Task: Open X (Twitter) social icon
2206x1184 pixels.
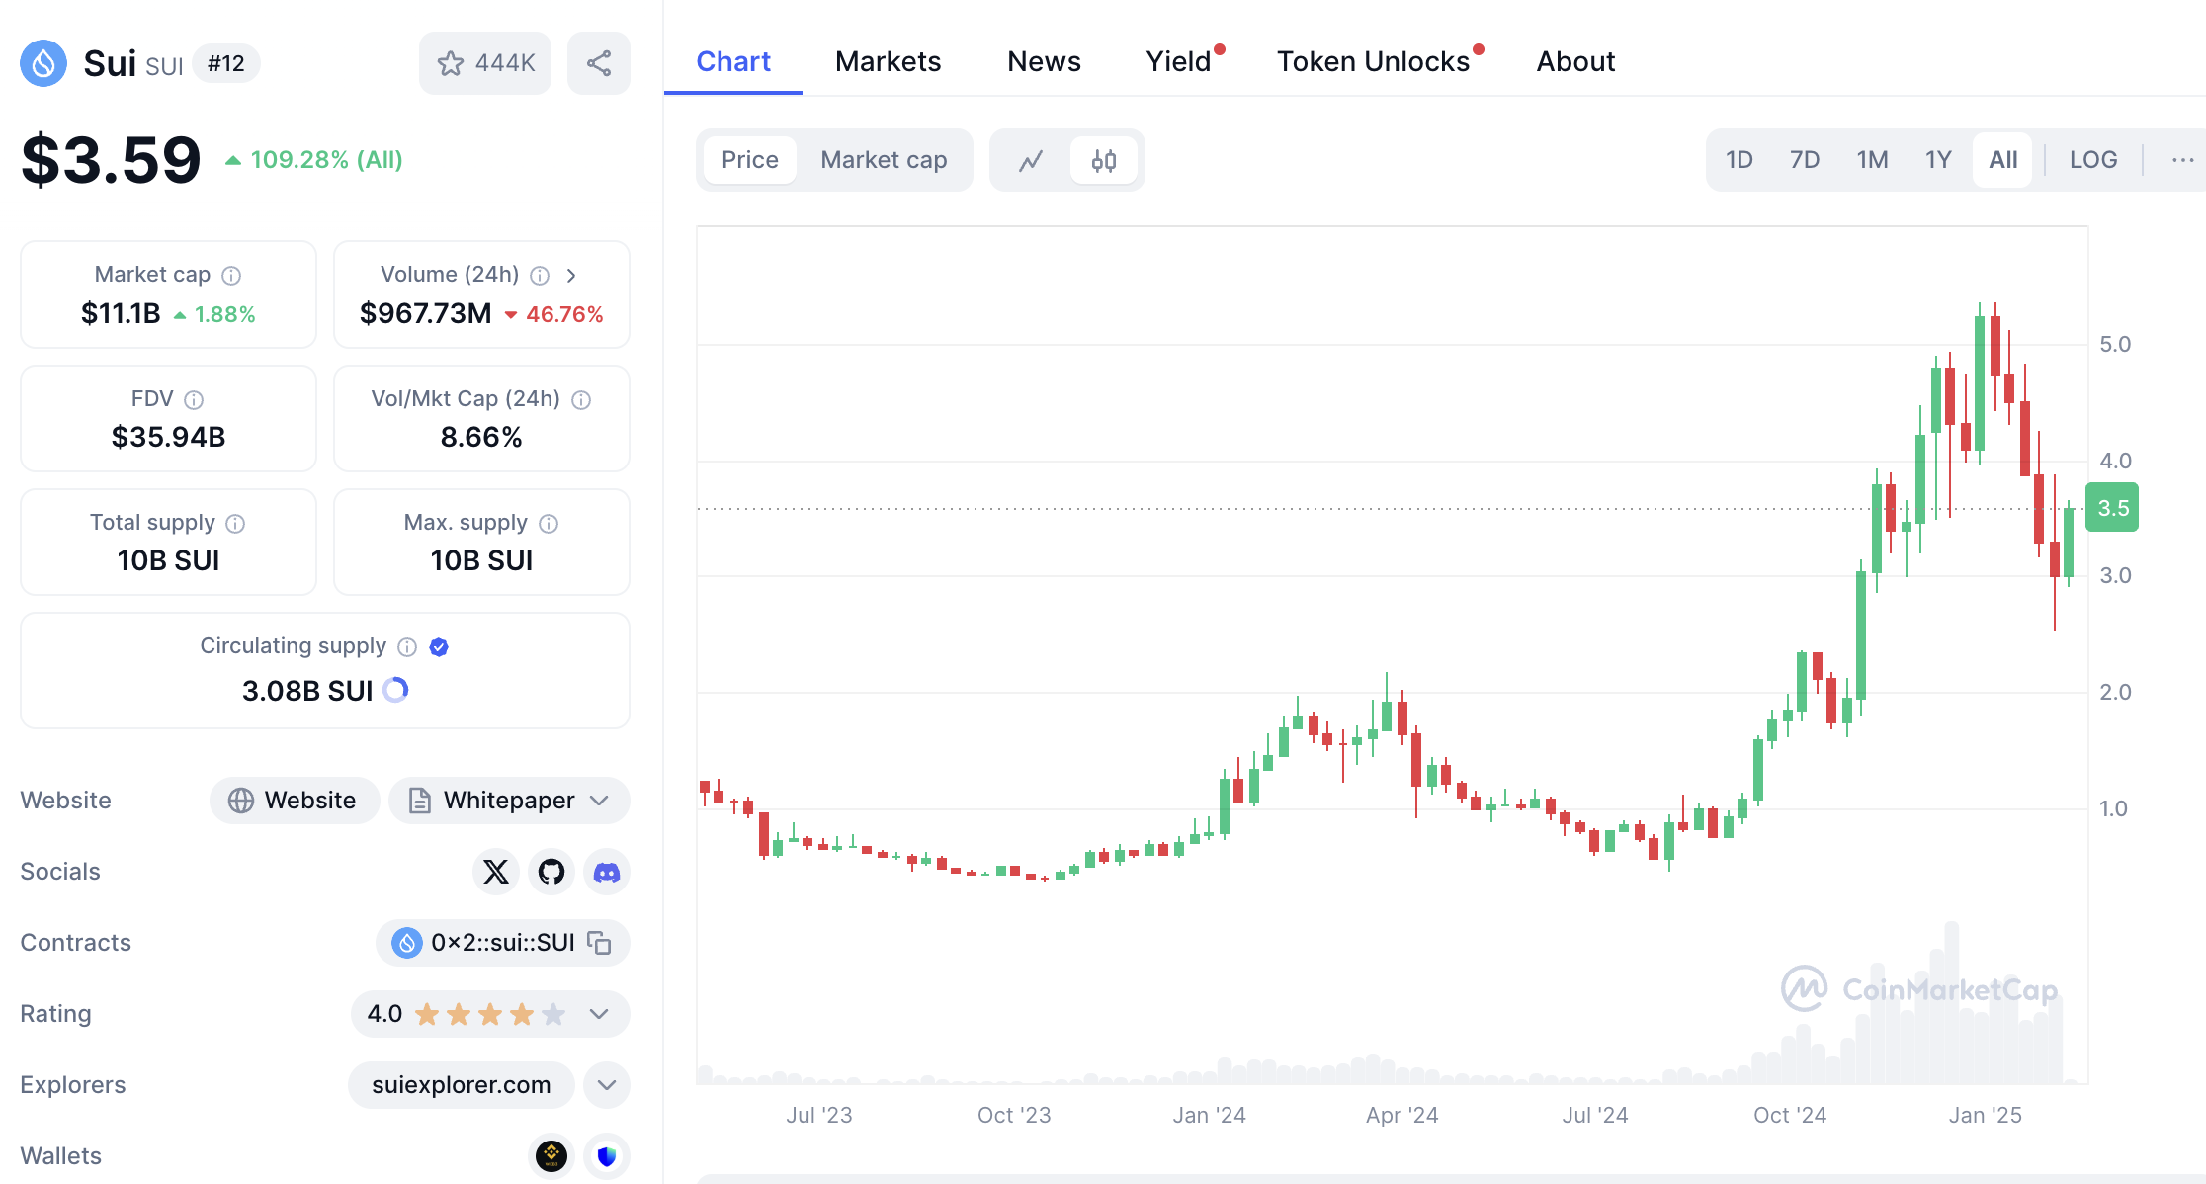Action: pyautogui.click(x=496, y=872)
